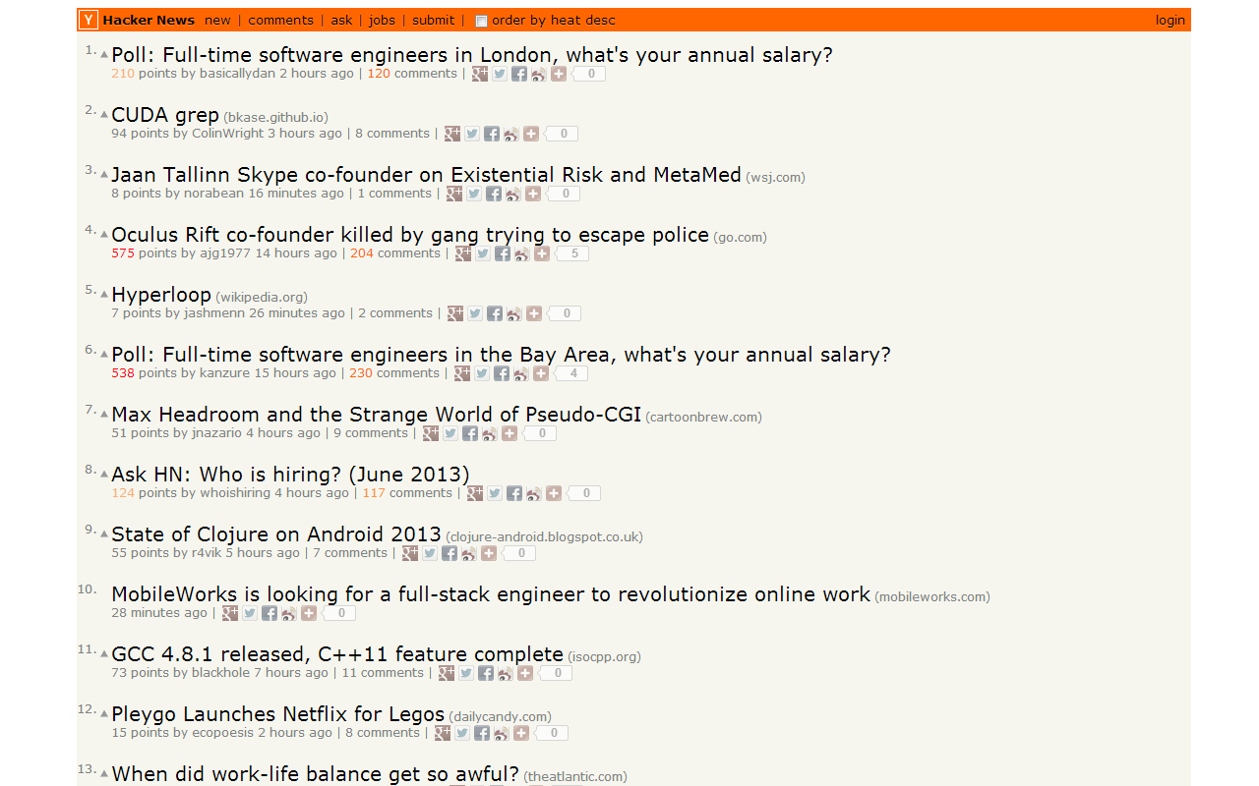Open 'When did work-life balance get so awful?'
1259x786 pixels.
coord(315,774)
